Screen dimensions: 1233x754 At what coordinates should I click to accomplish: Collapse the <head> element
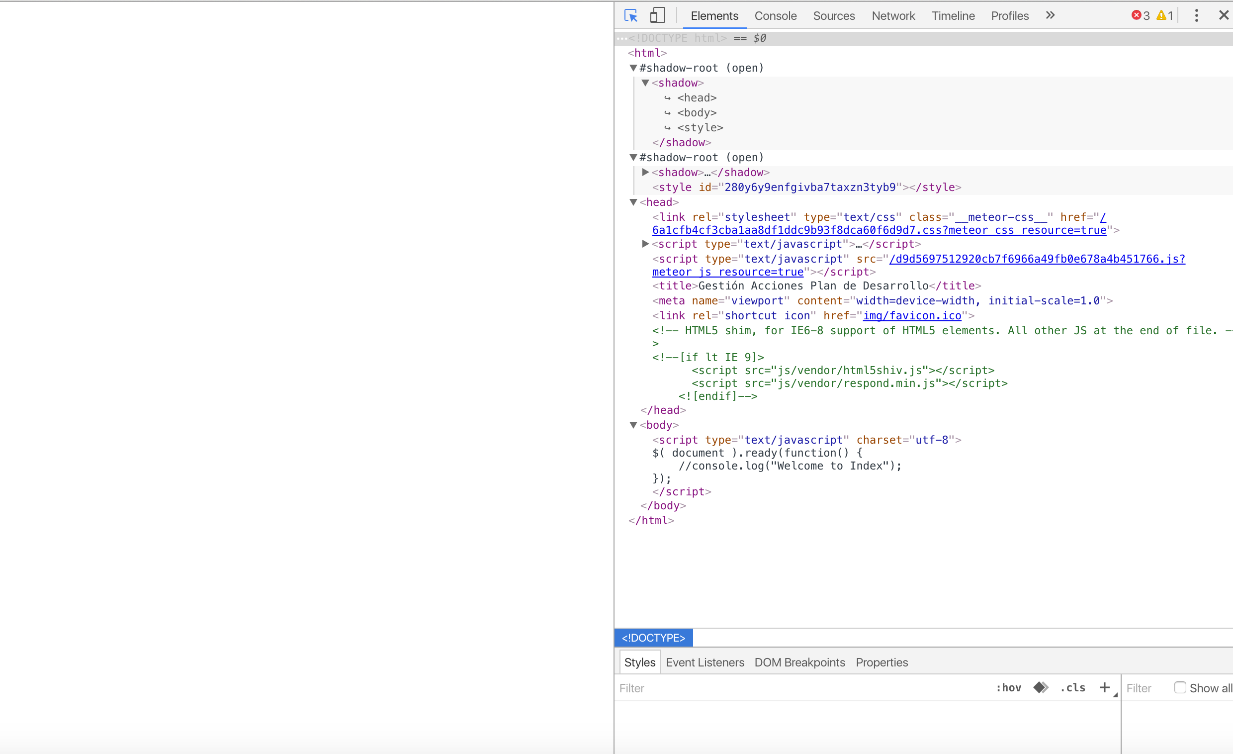pos(633,202)
